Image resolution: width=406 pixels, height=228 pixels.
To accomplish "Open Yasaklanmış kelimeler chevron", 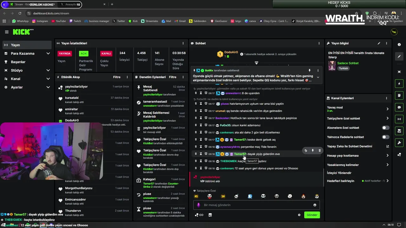I will 387,165.
